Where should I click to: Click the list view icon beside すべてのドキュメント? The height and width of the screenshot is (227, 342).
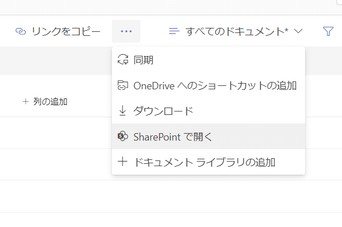point(174,31)
